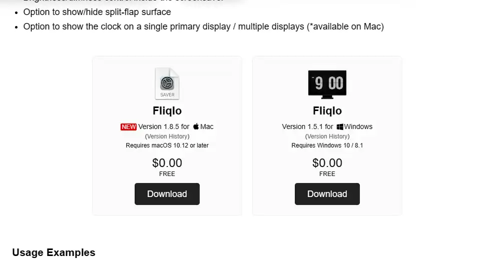
Task: Download Fliqlo for Windows
Action: pyautogui.click(x=327, y=194)
